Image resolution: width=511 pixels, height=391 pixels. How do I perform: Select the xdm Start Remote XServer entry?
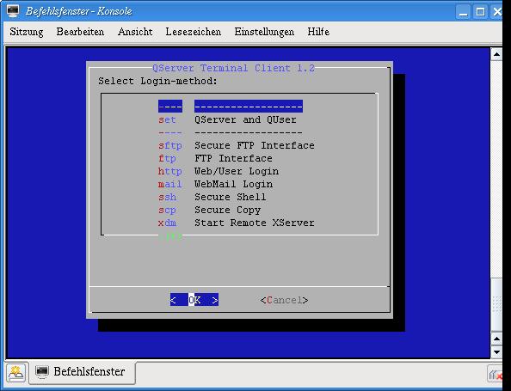(237, 223)
